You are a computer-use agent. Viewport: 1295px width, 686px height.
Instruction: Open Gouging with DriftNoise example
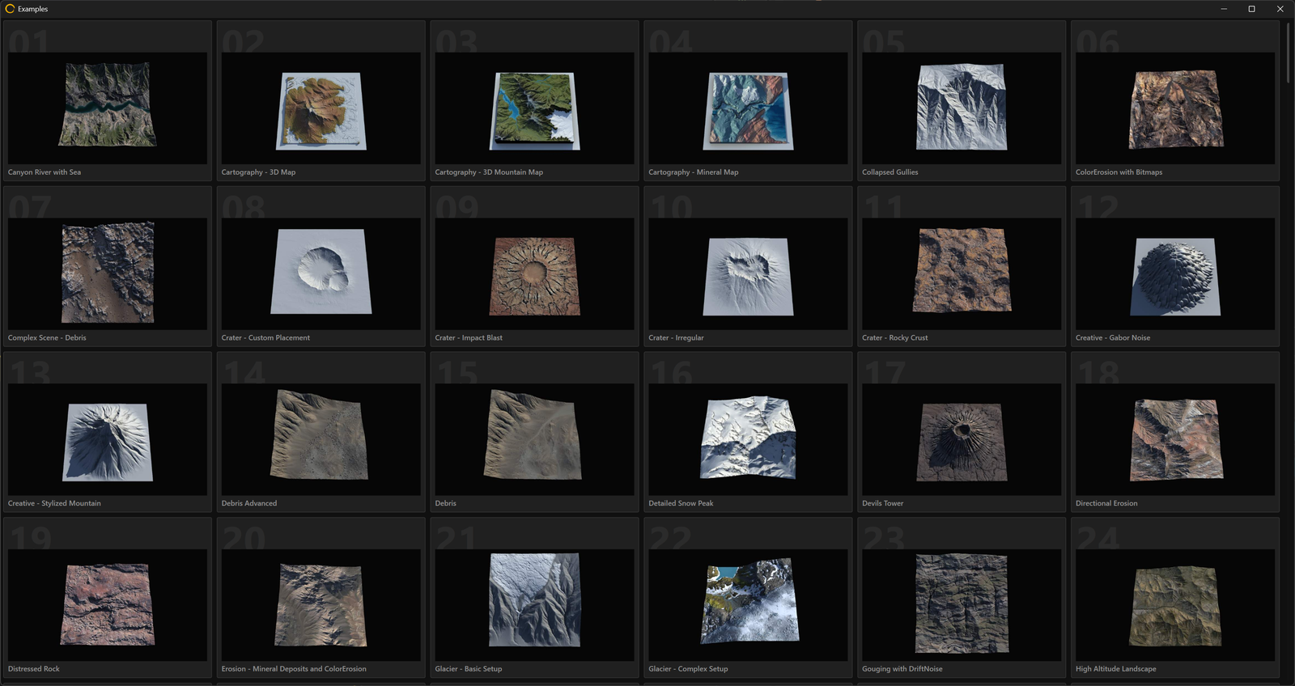pyautogui.click(x=962, y=598)
